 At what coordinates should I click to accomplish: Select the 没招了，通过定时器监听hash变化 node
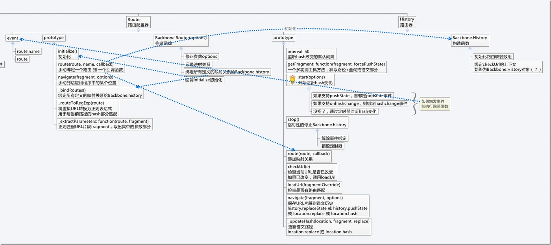(345, 111)
